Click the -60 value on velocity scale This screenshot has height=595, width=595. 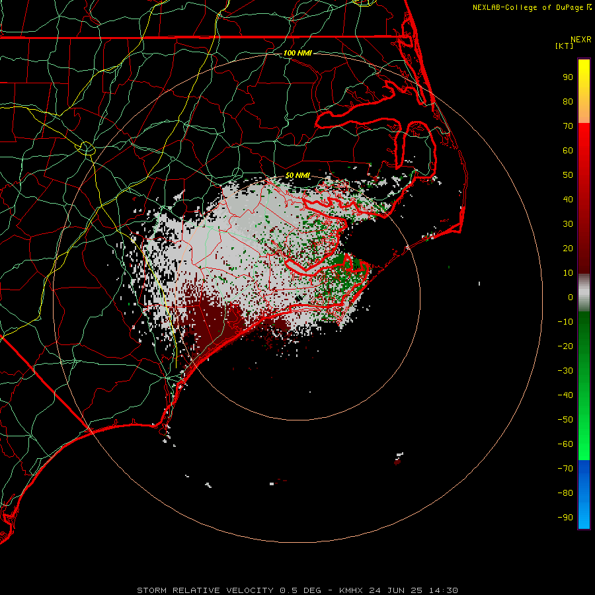tap(565, 444)
